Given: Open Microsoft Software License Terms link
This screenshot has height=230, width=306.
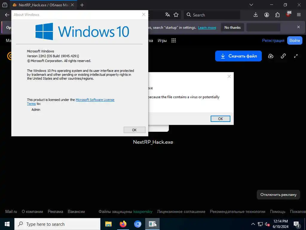Looking at the screenshot, I should pyautogui.click(x=95, y=100).
